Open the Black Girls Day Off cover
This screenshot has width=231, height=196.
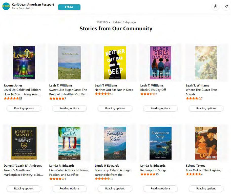tap(160, 63)
